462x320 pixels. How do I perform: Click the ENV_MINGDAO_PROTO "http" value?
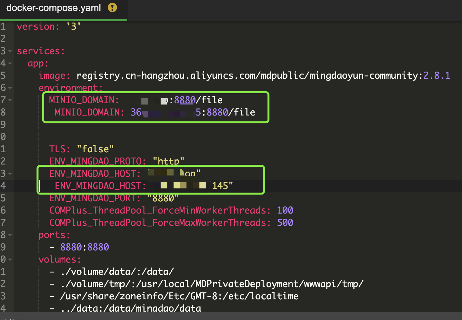168,161
